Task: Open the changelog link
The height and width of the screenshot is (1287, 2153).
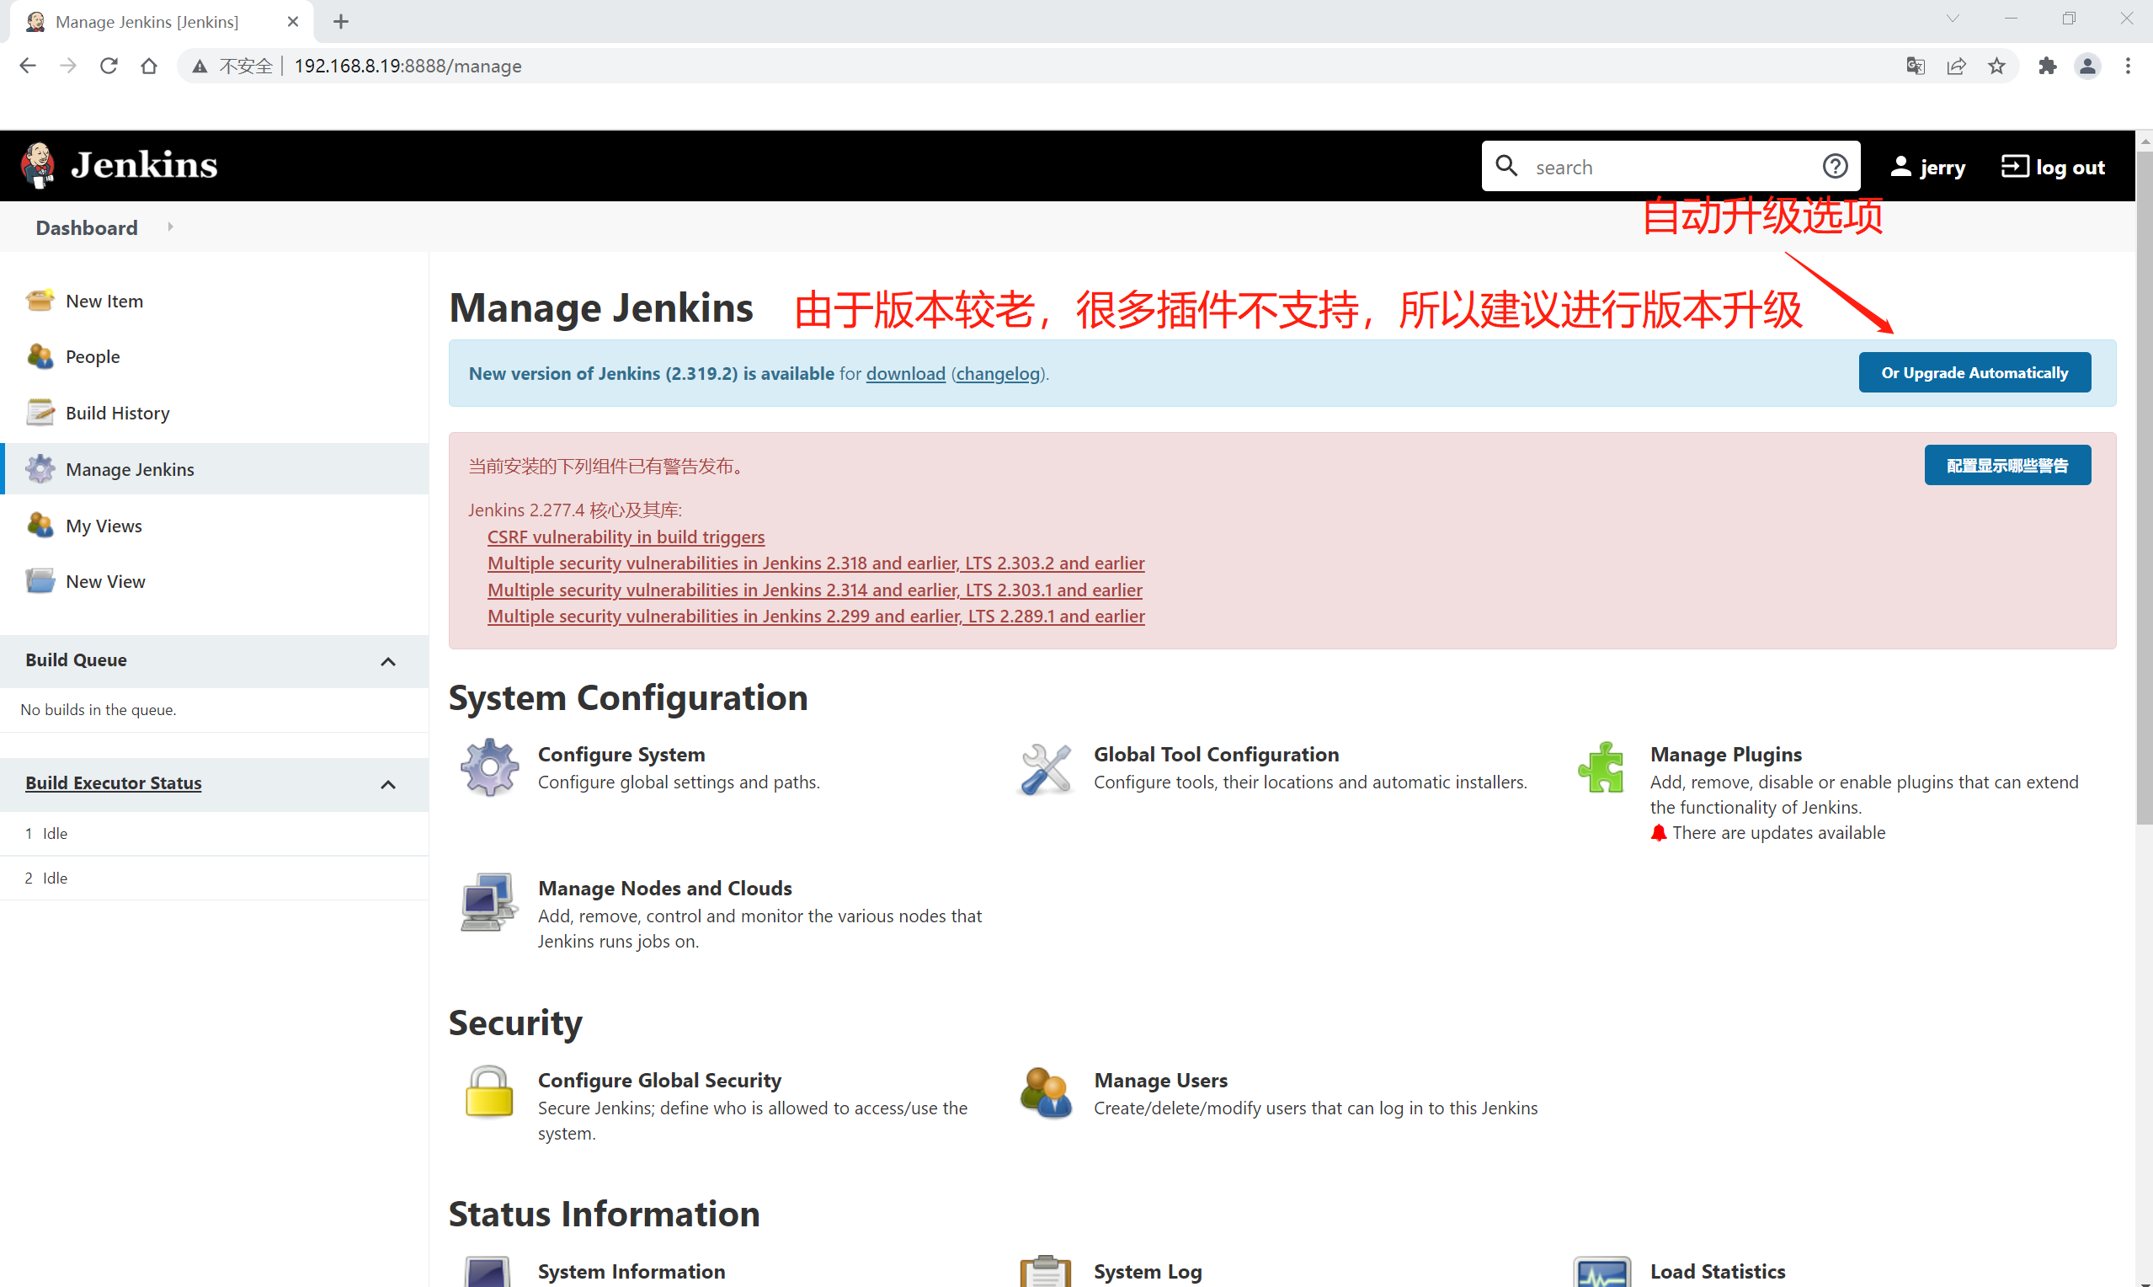Action: (998, 373)
